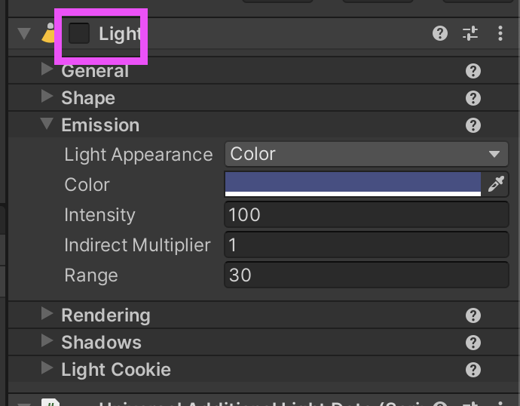The image size is (520, 406).
Task: Open Light component three-dot menu
Action: (500, 33)
